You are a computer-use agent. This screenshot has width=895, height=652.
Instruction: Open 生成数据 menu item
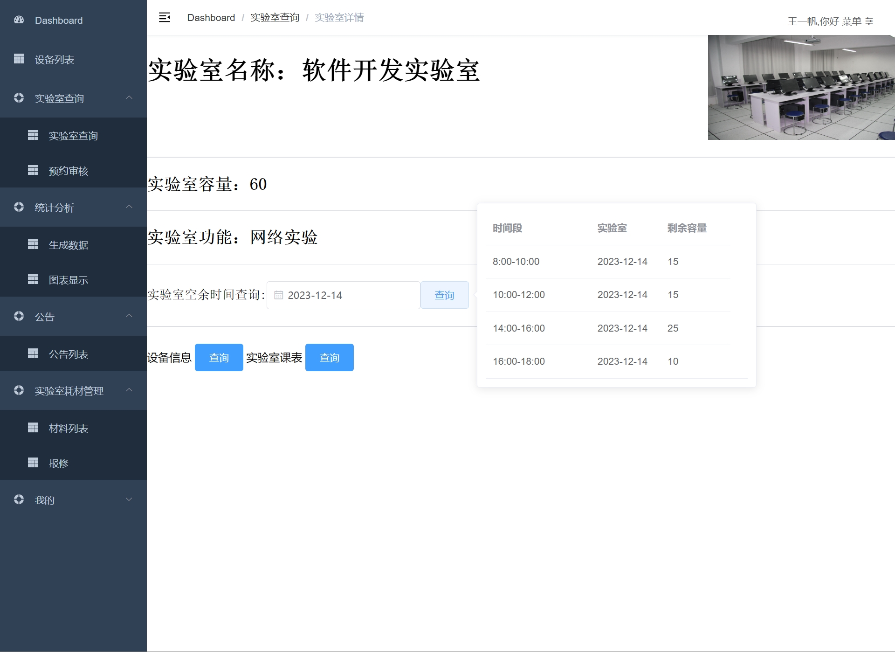(x=69, y=245)
